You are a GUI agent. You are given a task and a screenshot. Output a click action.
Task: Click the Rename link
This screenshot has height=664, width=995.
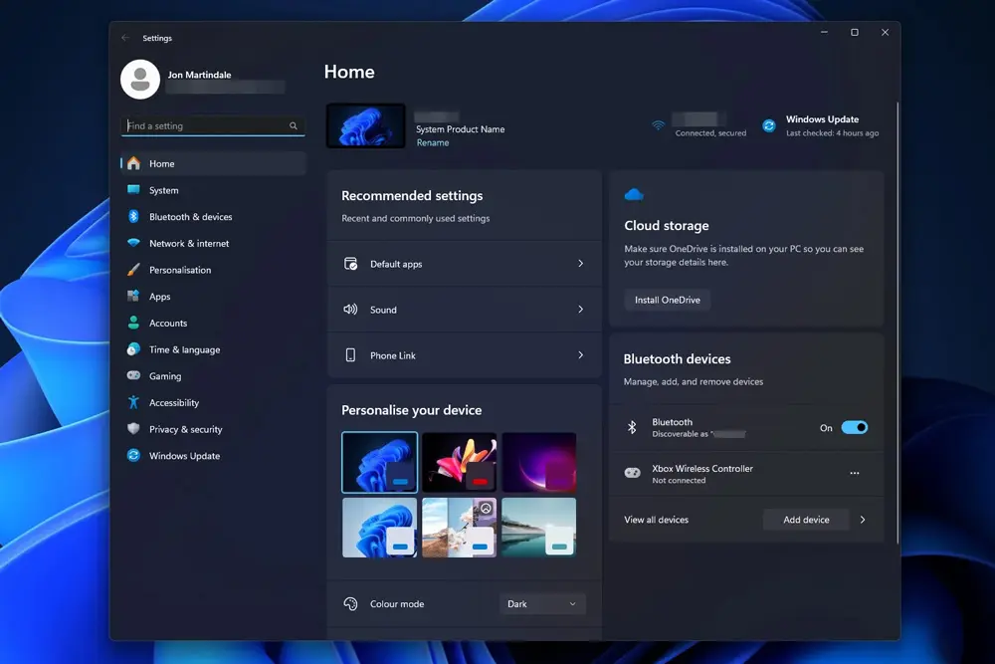433,142
